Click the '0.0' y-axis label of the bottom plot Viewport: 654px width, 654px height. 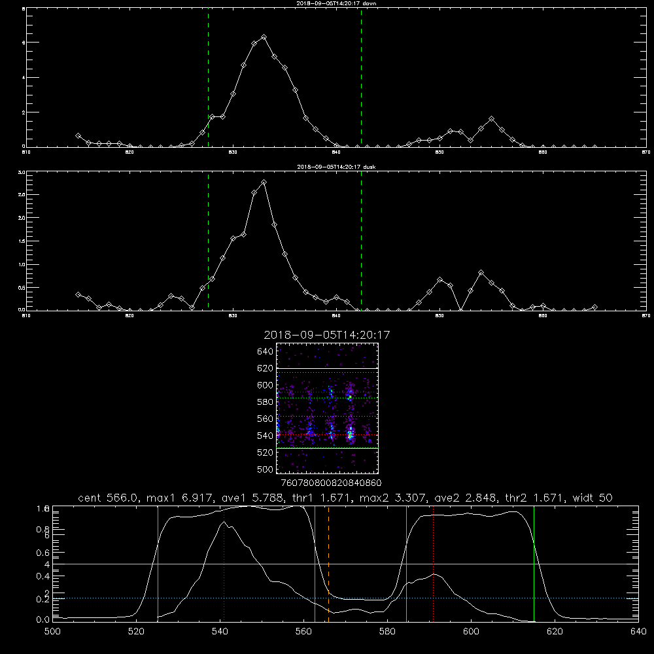(x=43, y=620)
